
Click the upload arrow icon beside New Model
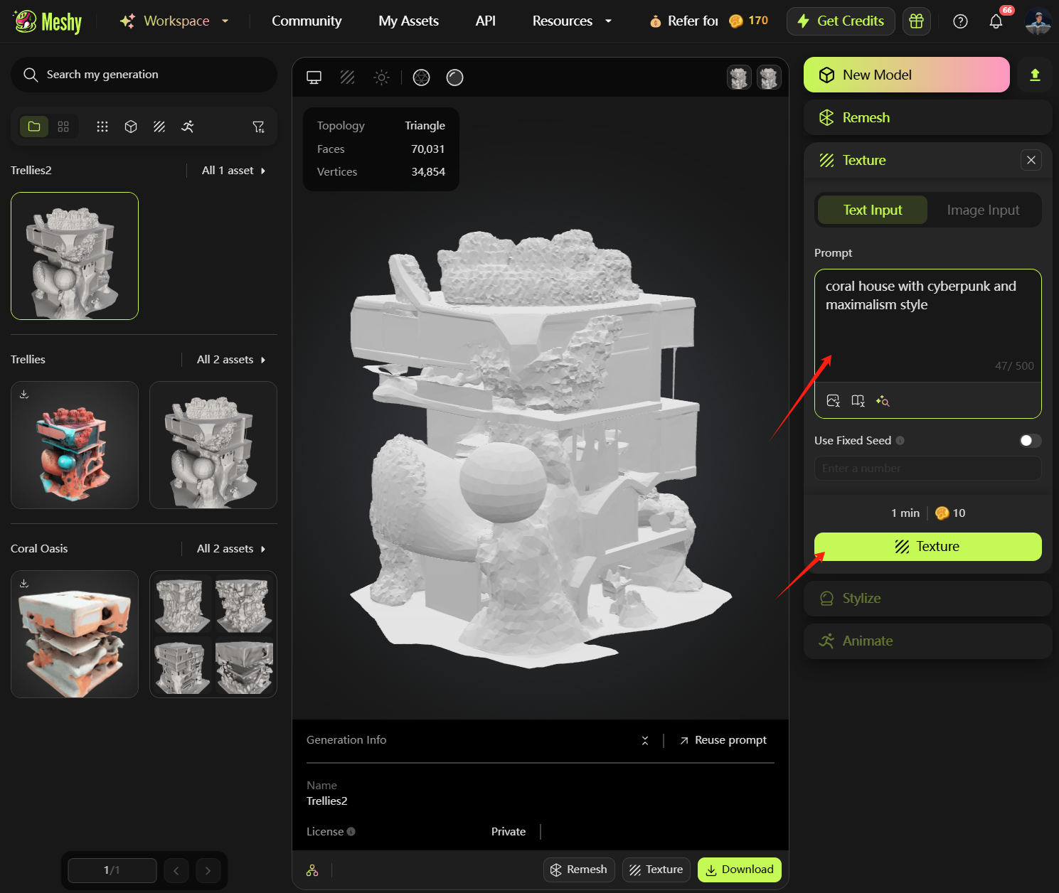click(1035, 75)
